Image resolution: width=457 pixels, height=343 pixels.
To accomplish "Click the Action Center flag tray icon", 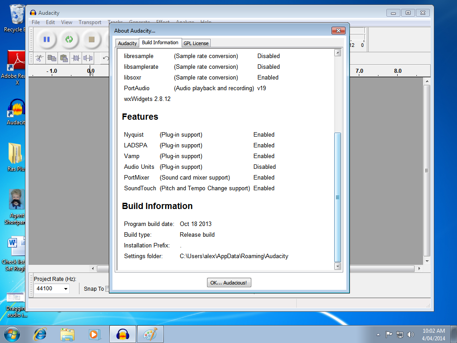I will click(389, 335).
